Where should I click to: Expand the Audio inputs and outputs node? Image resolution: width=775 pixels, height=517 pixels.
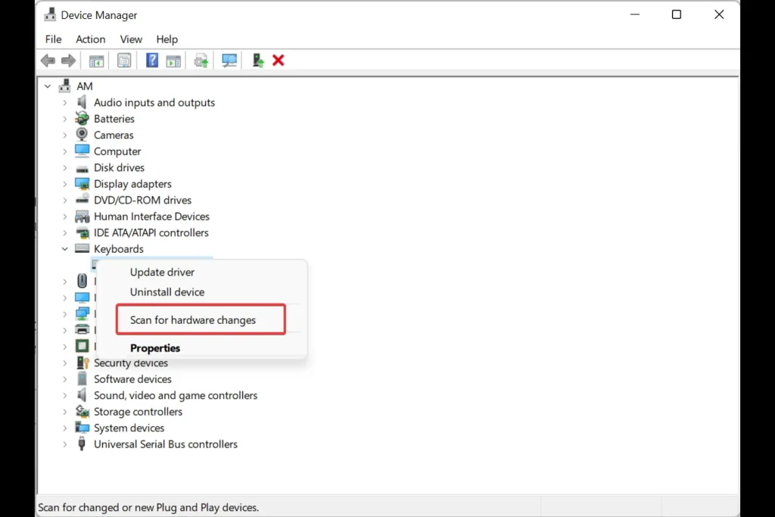(65, 103)
